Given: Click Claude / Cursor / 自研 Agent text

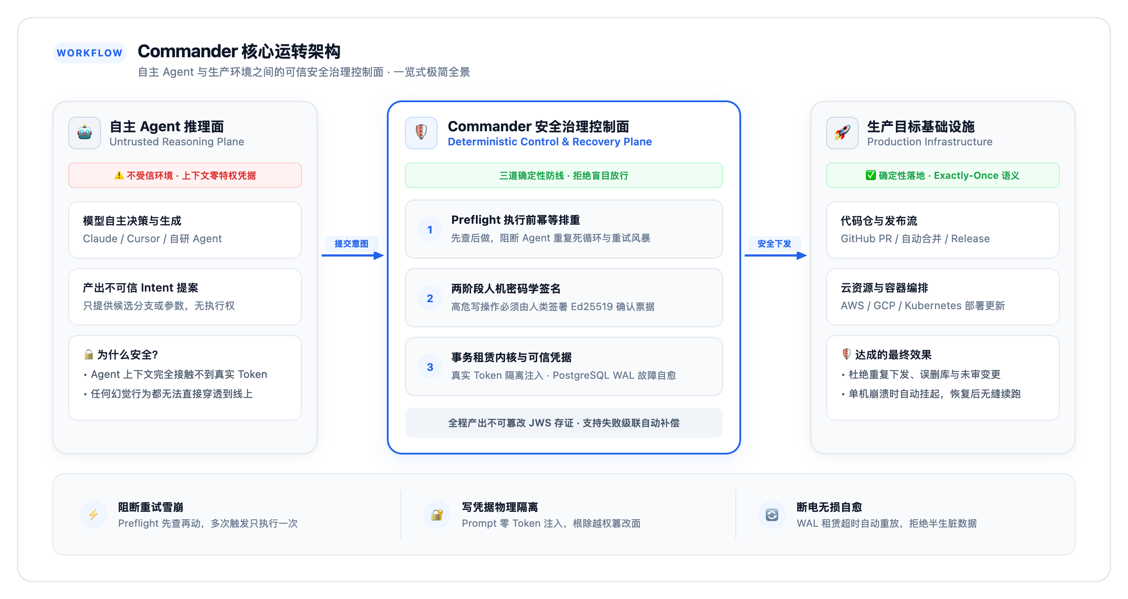Looking at the screenshot, I should pyautogui.click(x=152, y=239).
